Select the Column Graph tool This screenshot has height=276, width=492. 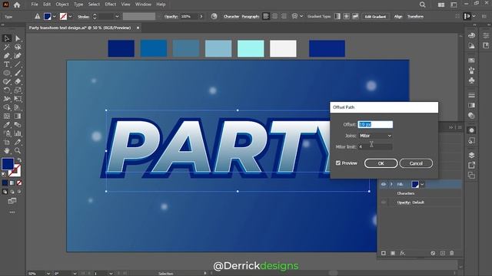coord(18,133)
